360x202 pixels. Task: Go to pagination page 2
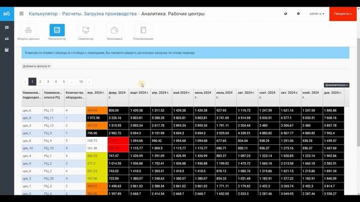click(x=40, y=82)
